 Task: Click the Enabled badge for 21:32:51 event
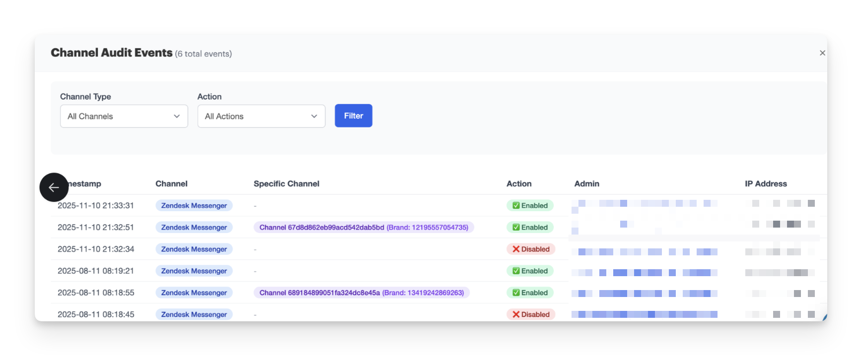click(x=530, y=228)
